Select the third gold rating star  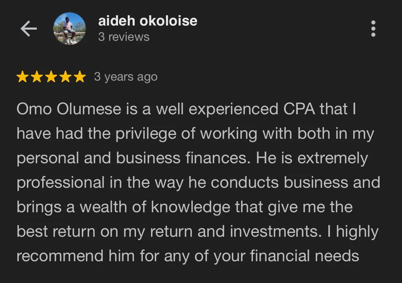pos(51,77)
